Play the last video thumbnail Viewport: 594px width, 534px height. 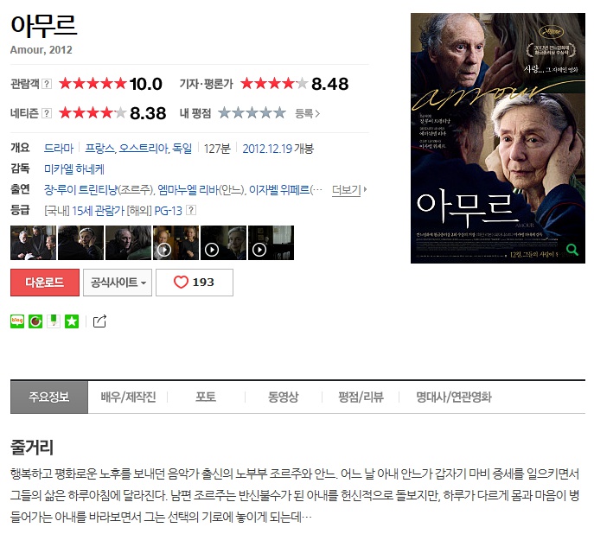click(271, 243)
